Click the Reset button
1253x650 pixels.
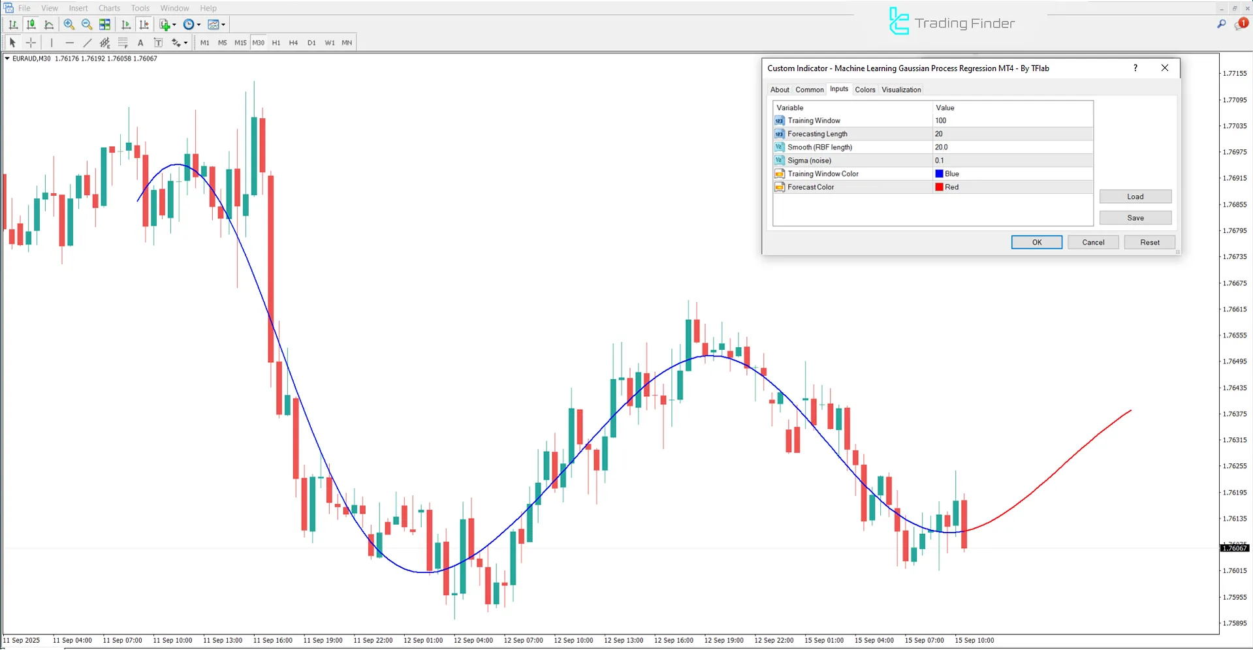click(1149, 242)
